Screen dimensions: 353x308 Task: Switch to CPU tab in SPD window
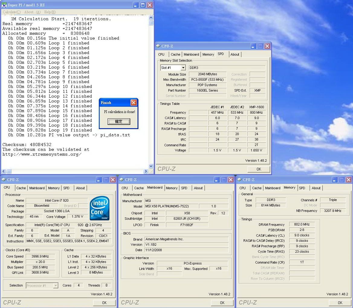pos(161,54)
